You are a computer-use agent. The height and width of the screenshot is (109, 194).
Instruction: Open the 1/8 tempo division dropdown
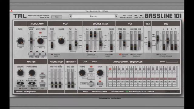pyautogui.click(x=91, y=75)
